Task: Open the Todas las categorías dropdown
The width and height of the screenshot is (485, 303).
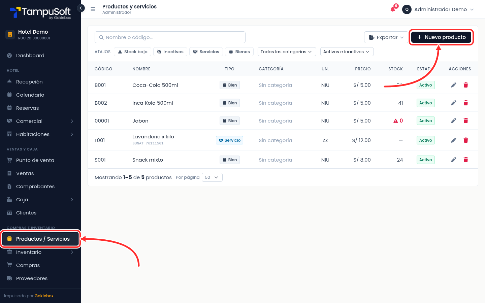Action: [x=287, y=52]
